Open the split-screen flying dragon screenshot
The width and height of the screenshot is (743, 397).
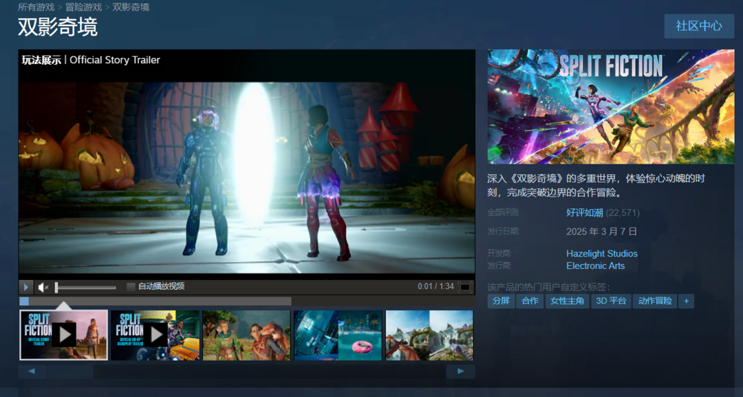click(x=429, y=335)
